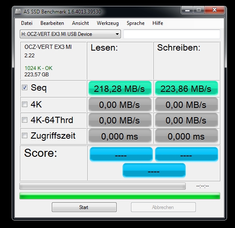Click the Start button
The height and width of the screenshot is (228, 235).
click(84, 207)
